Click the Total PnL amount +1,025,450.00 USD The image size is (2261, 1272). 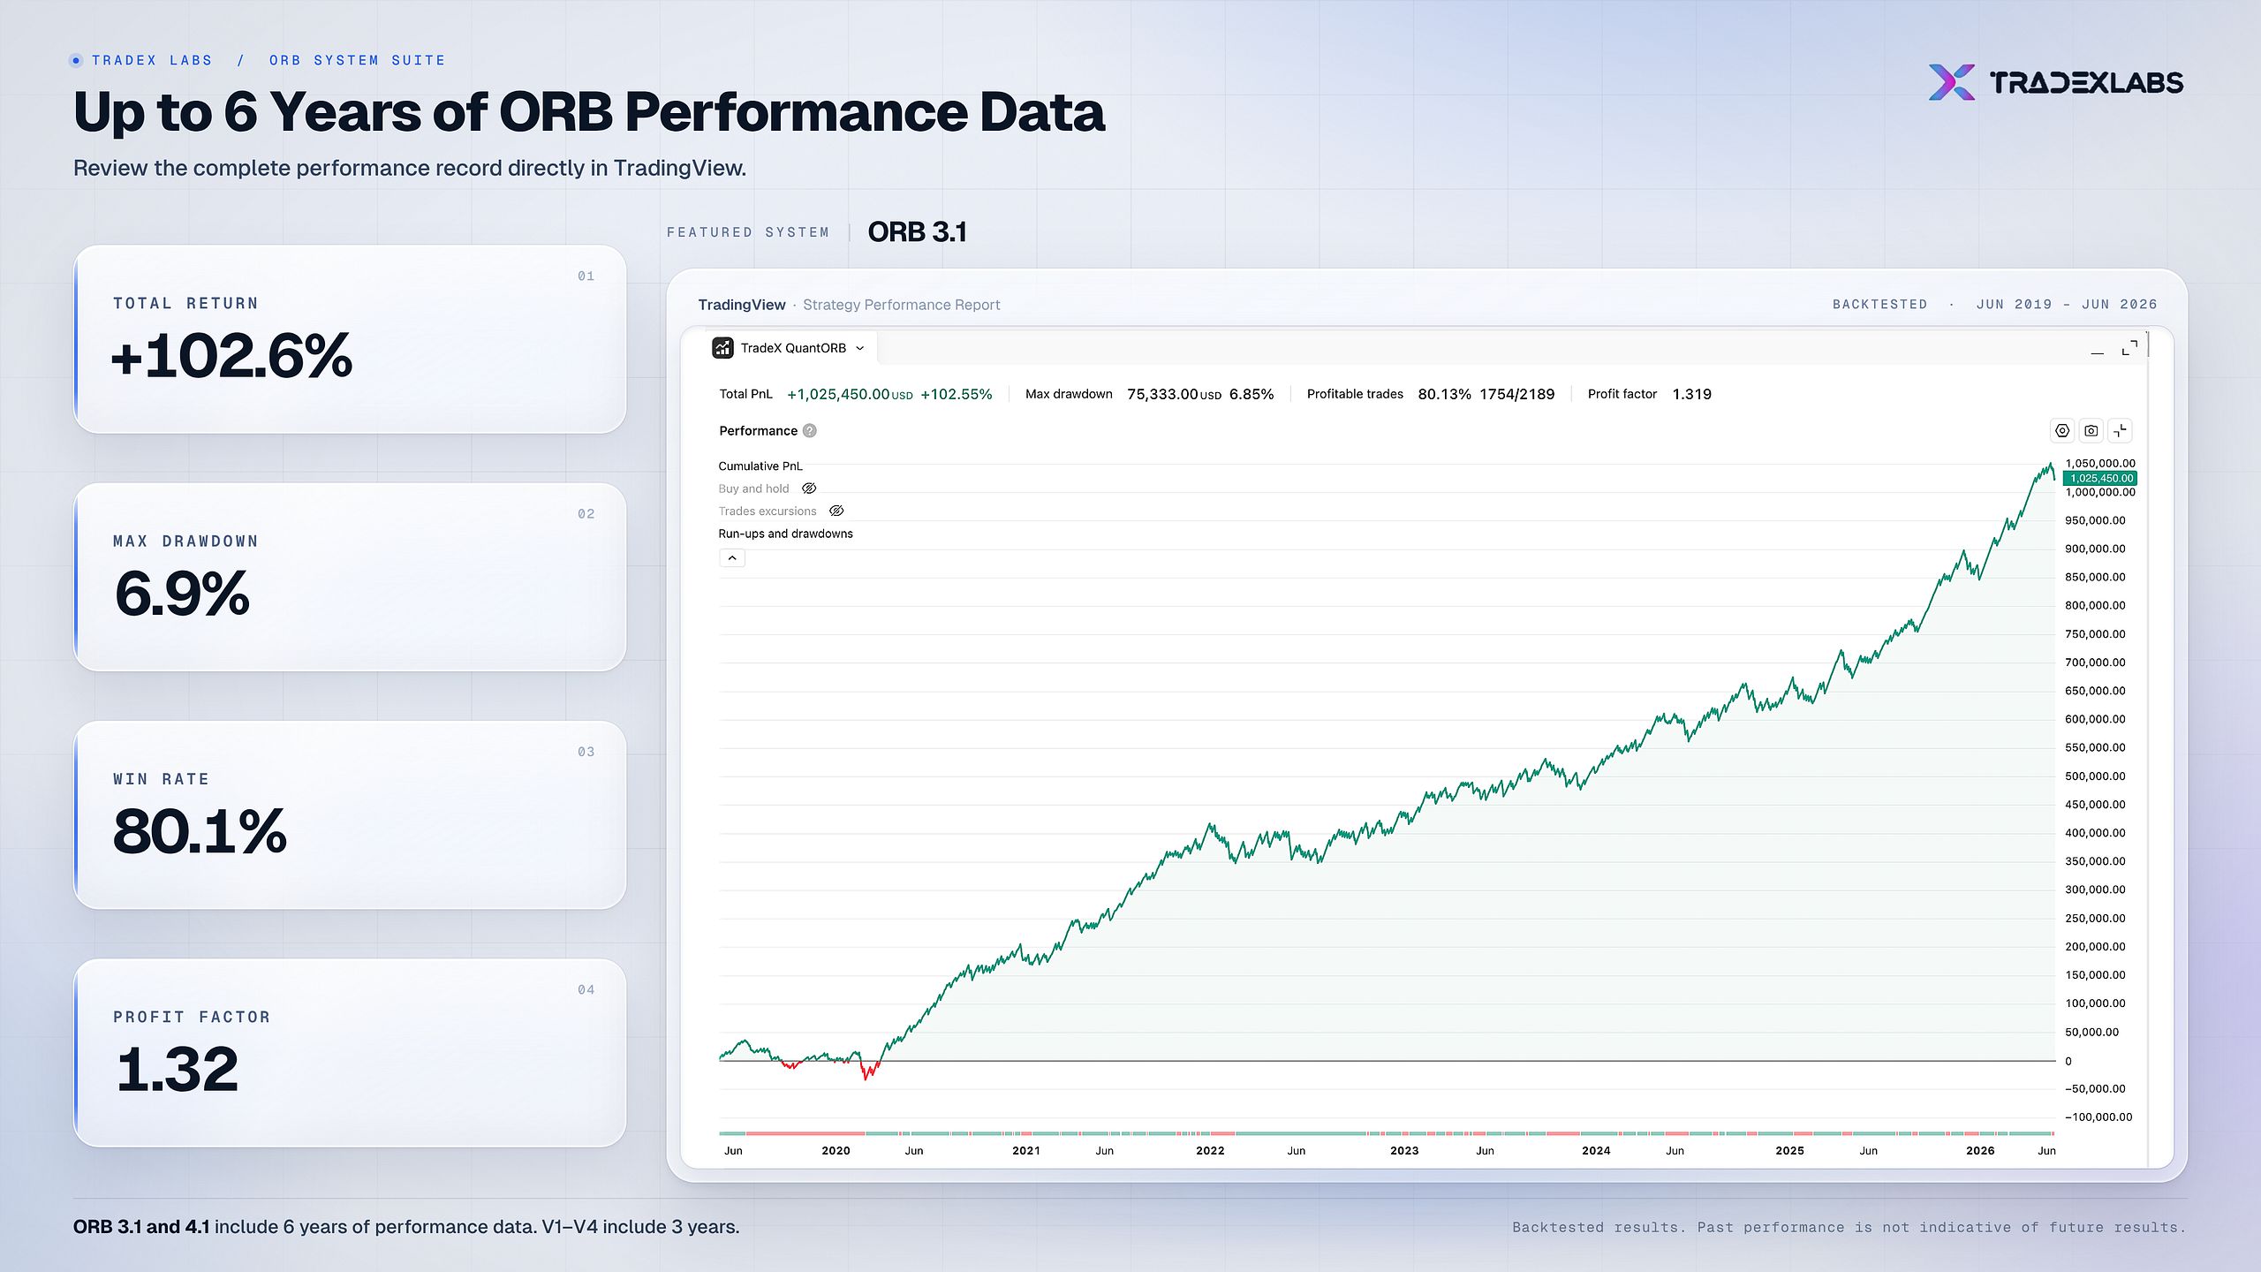(850, 394)
